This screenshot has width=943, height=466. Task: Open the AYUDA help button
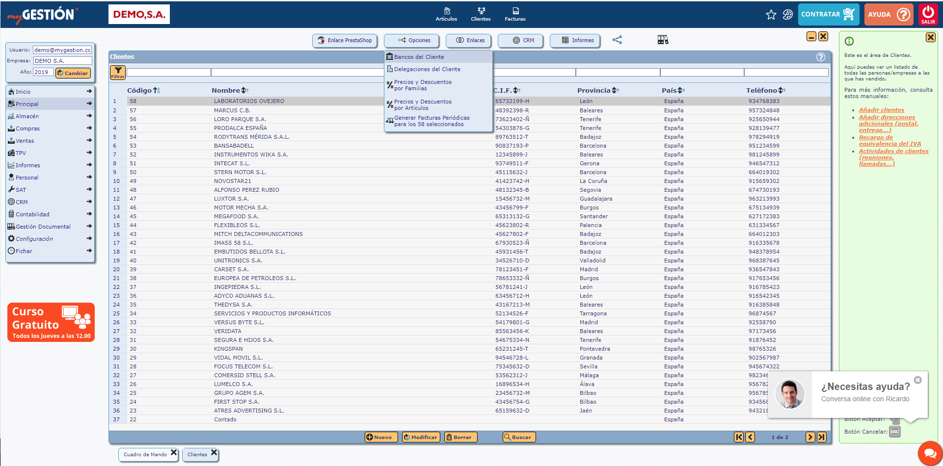[x=889, y=14]
